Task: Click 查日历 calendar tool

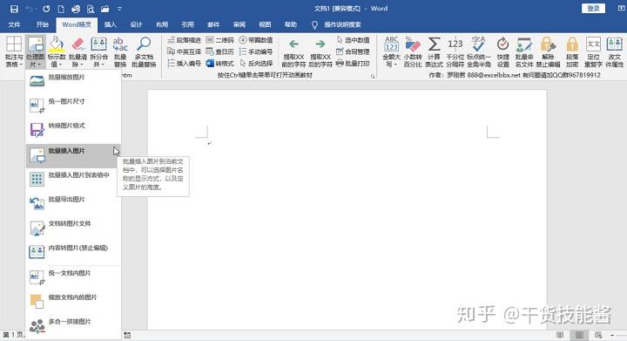Action: pyautogui.click(x=219, y=51)
